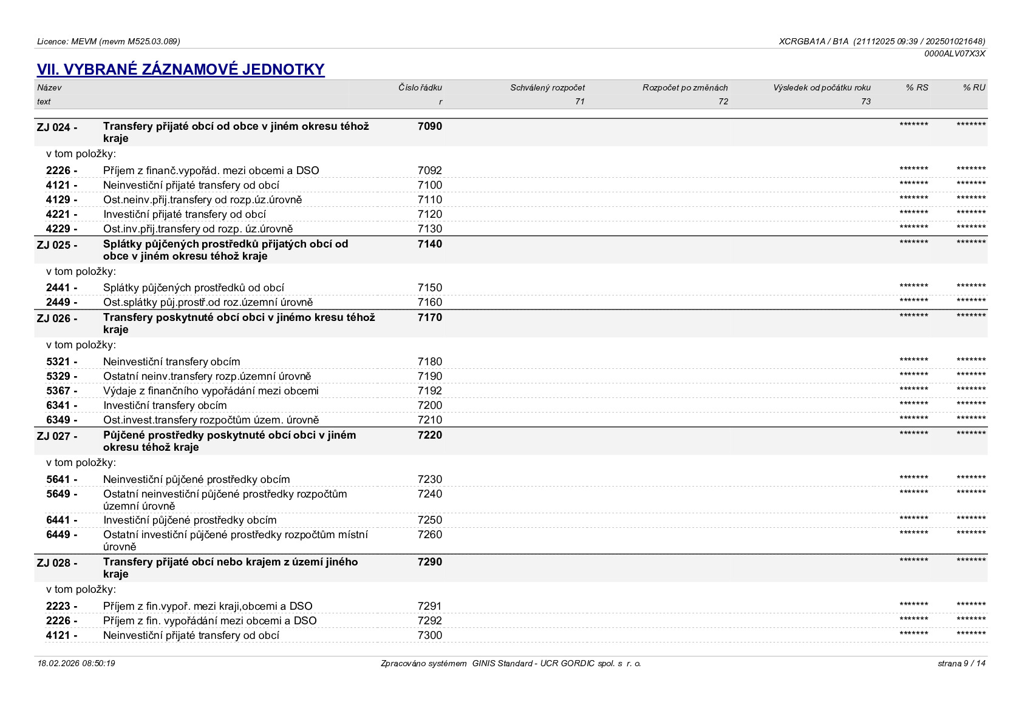
Task: Select row 2226 Příjem z finanč.vypořád.
Action: tap(511, 170)
